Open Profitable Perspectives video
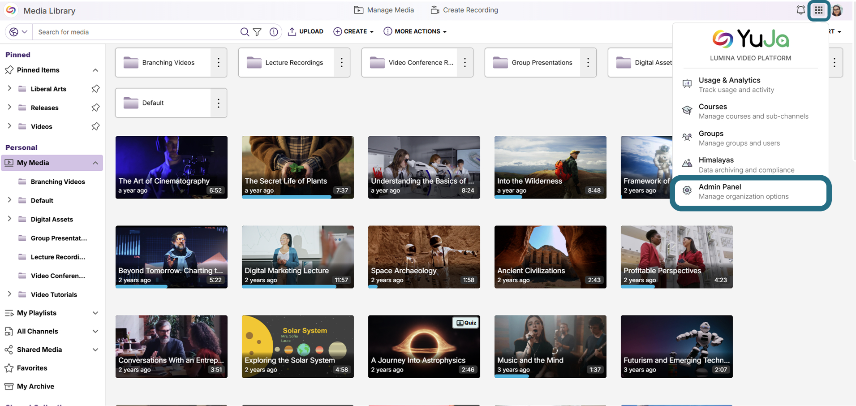This screenshot has height=406, width=856. [677, 257]
